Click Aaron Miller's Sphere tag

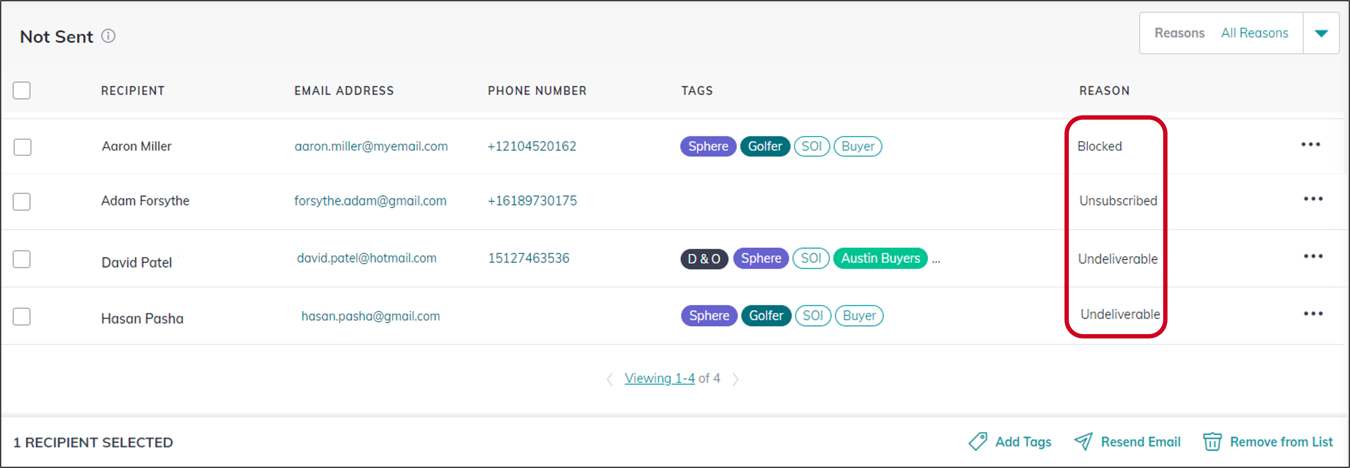pyautogui.click(x=708, y=146)
